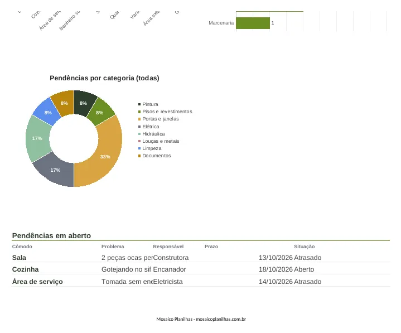Click the Pisos e revestimentos legend label
The height and width of the screenshot is (333, 401).
[x=167, y=112]
